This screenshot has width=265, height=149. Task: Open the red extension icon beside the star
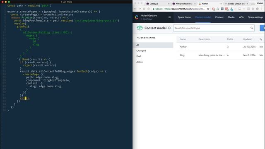(x=214, y=9)
